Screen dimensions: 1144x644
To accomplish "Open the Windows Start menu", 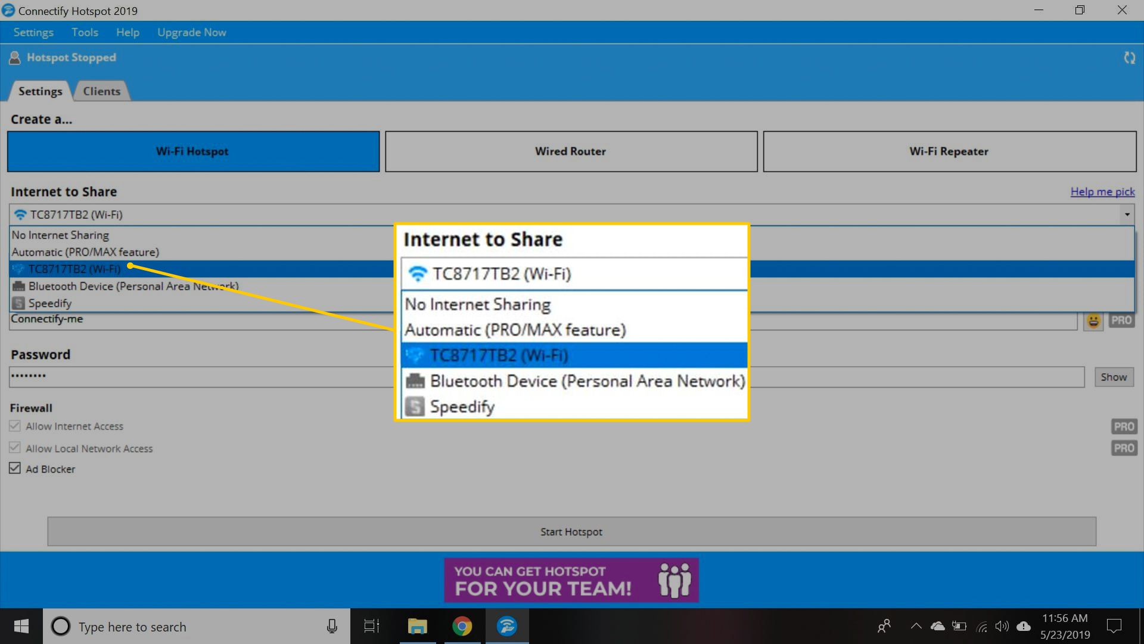I will (x=21, y=626).
